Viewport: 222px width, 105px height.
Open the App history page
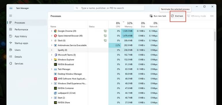click(27, 36)
